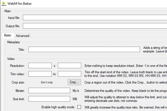Click the WebM for Bakas app icon

tap(4, 4)
